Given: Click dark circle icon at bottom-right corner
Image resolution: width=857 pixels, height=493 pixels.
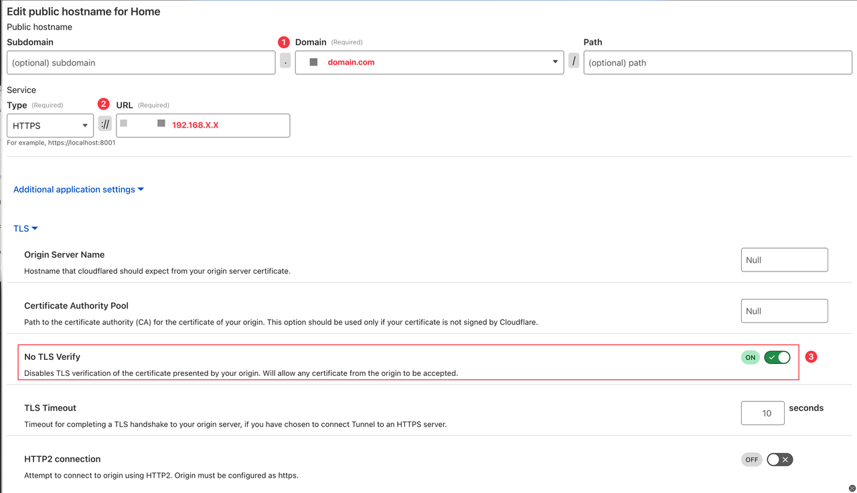Looking at the screenshot, I should coord(851,488).
